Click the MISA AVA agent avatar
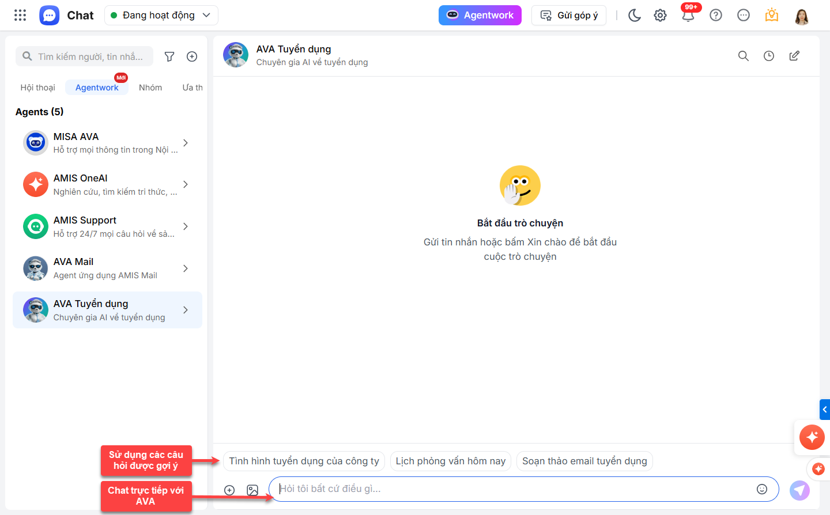This screenshot has height=515, width=830. [x=36, y=143]
